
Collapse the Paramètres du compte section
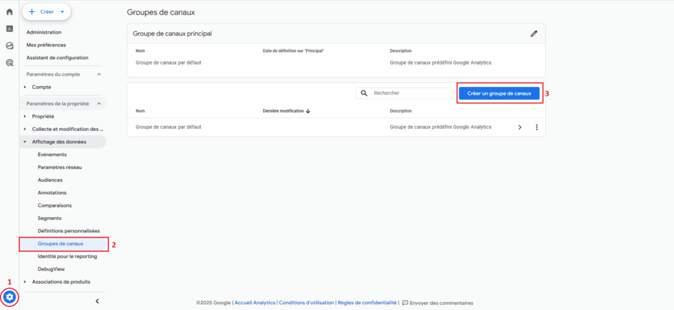pyautogui.click(x=99, y=74)
